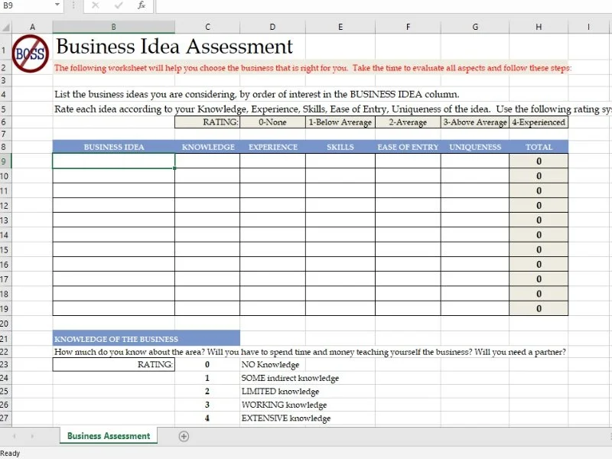Click the Skills cell in row 11
Screen dimensions: 612x459
(x=340, y=190)
